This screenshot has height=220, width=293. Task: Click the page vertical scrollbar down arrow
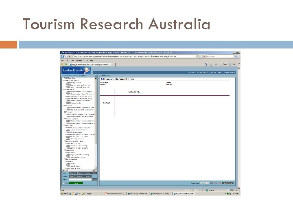tap(238, 187)
